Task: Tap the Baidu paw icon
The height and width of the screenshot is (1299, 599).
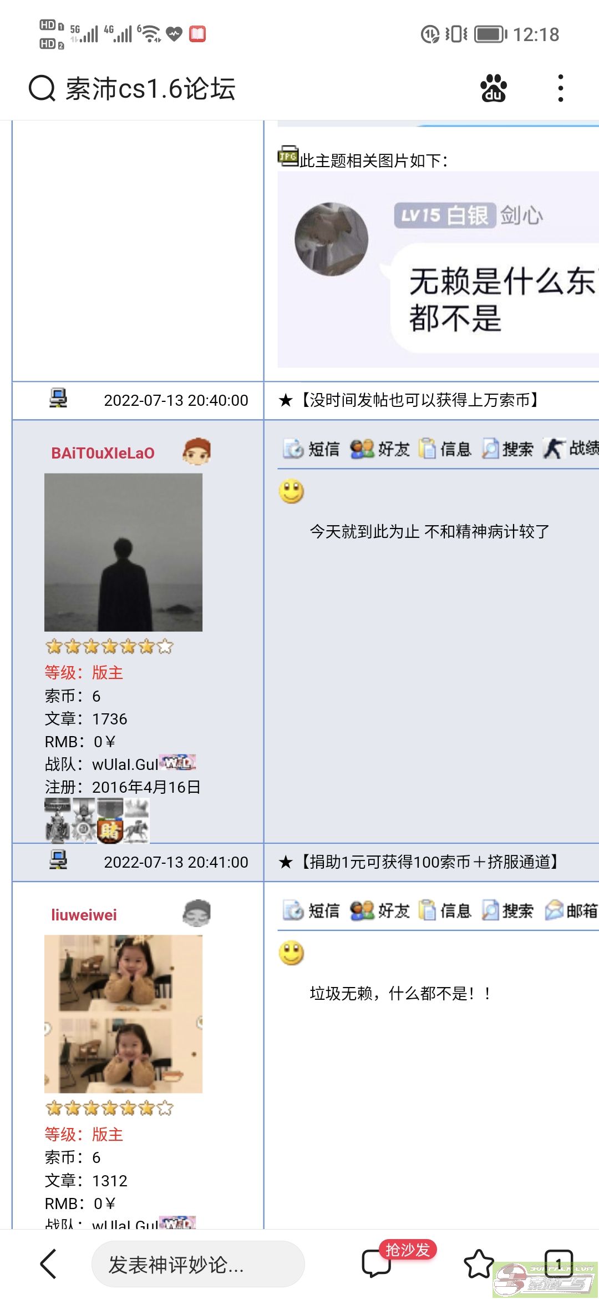Action: pos(494,88)
